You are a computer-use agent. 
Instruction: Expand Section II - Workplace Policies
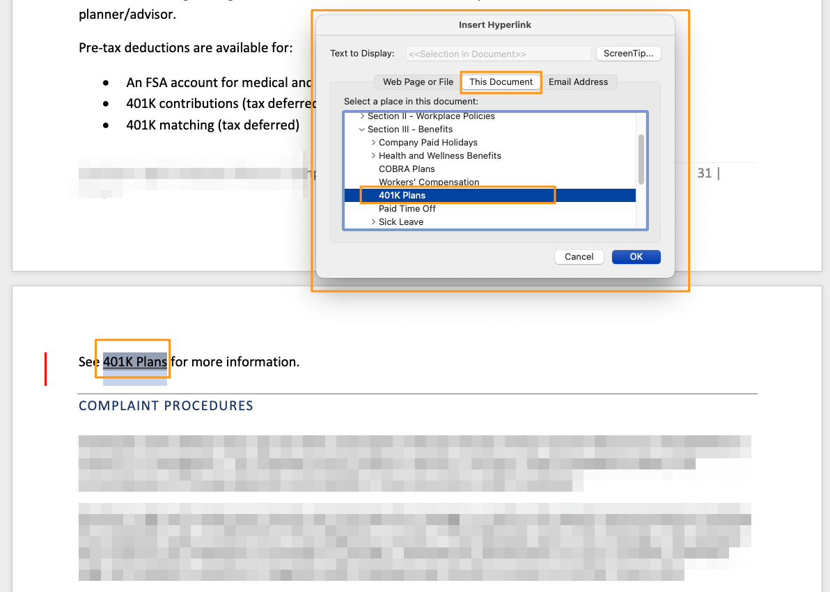click(362, 116)
